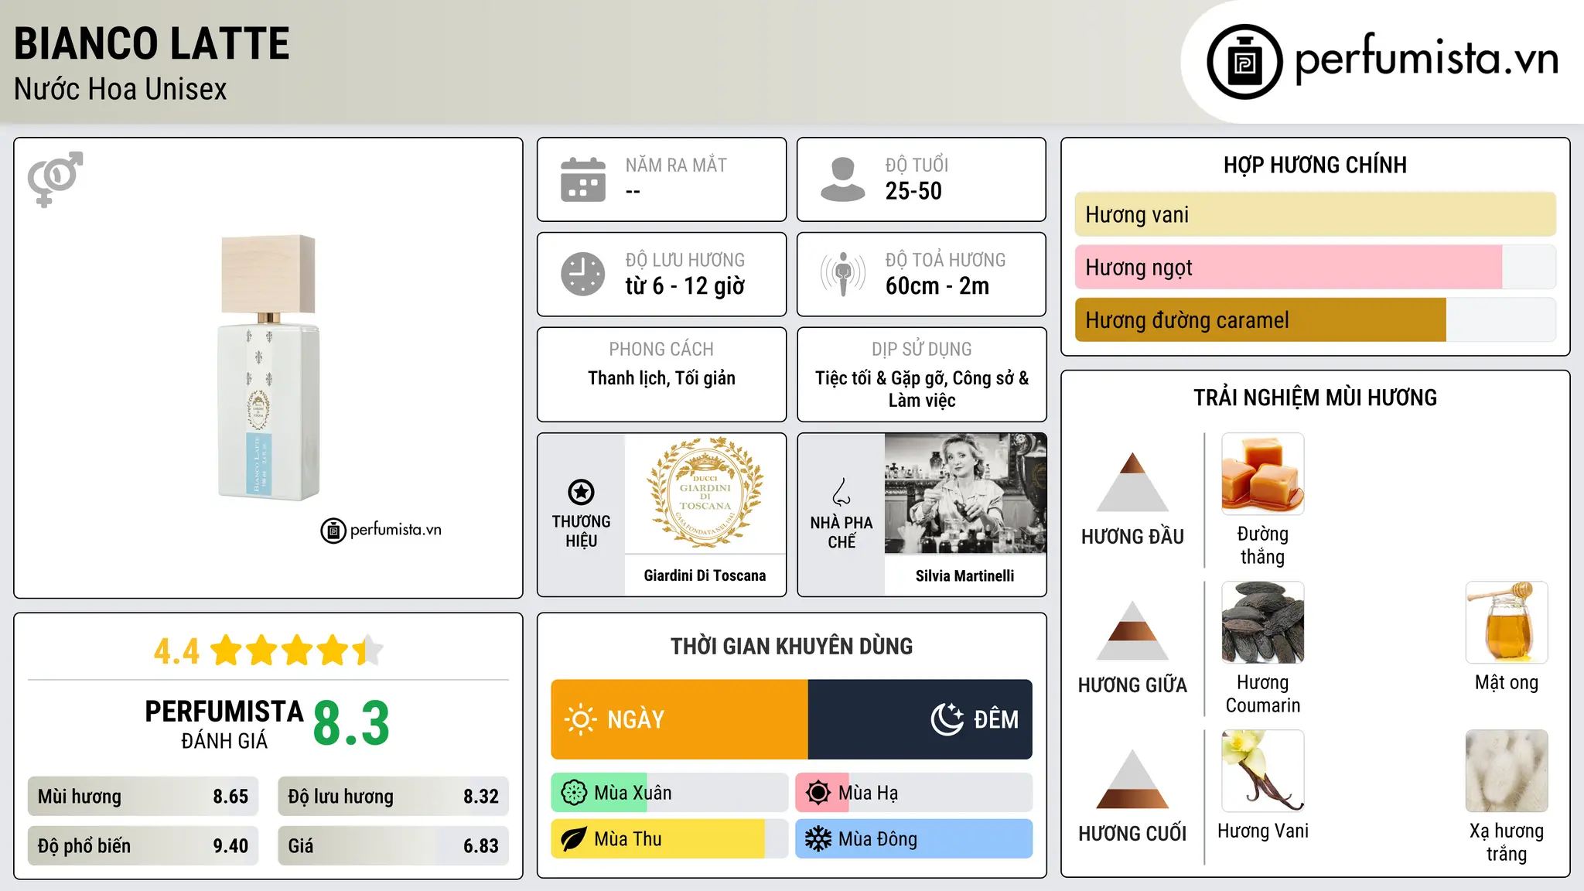Click the Hương đường caramel accord bar
Image resolution: width=1584 pixels, height=891 pixels.
[1316, 319]
